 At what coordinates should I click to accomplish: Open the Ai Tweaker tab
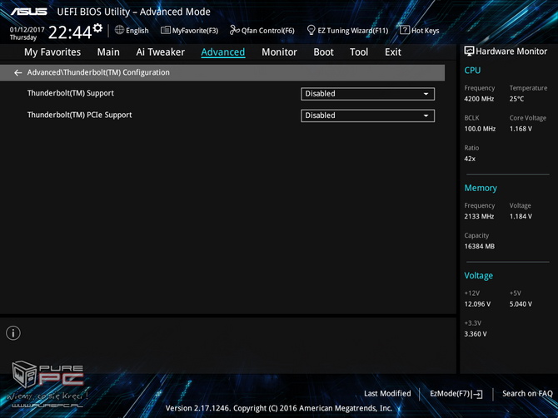[x=160, y=52]
